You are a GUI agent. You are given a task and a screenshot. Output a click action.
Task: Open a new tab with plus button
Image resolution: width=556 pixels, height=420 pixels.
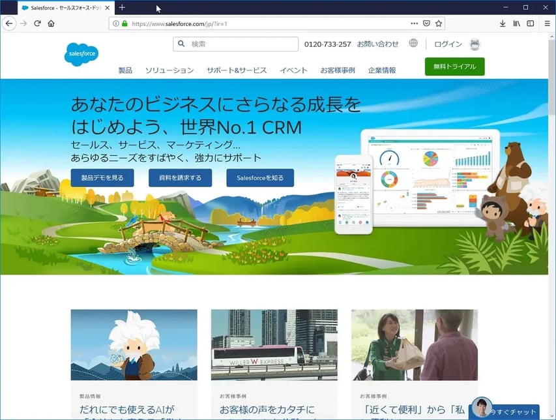click(x=122, y=7)
